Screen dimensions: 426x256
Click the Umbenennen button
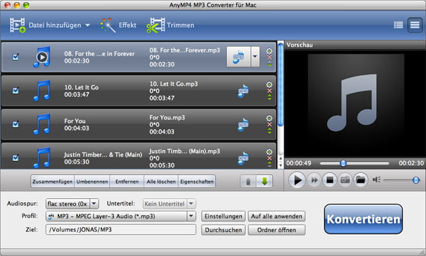click(x=92, y=182)
